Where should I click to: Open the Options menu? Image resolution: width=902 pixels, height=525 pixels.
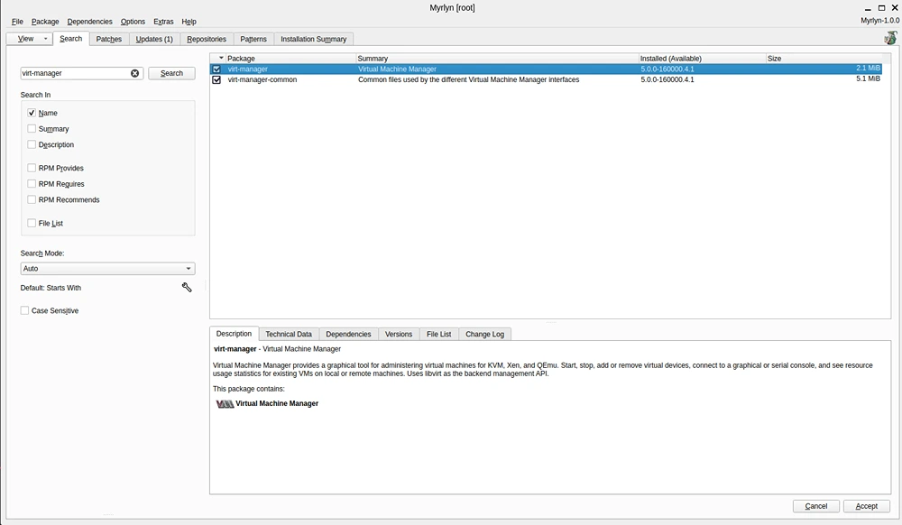133,22
